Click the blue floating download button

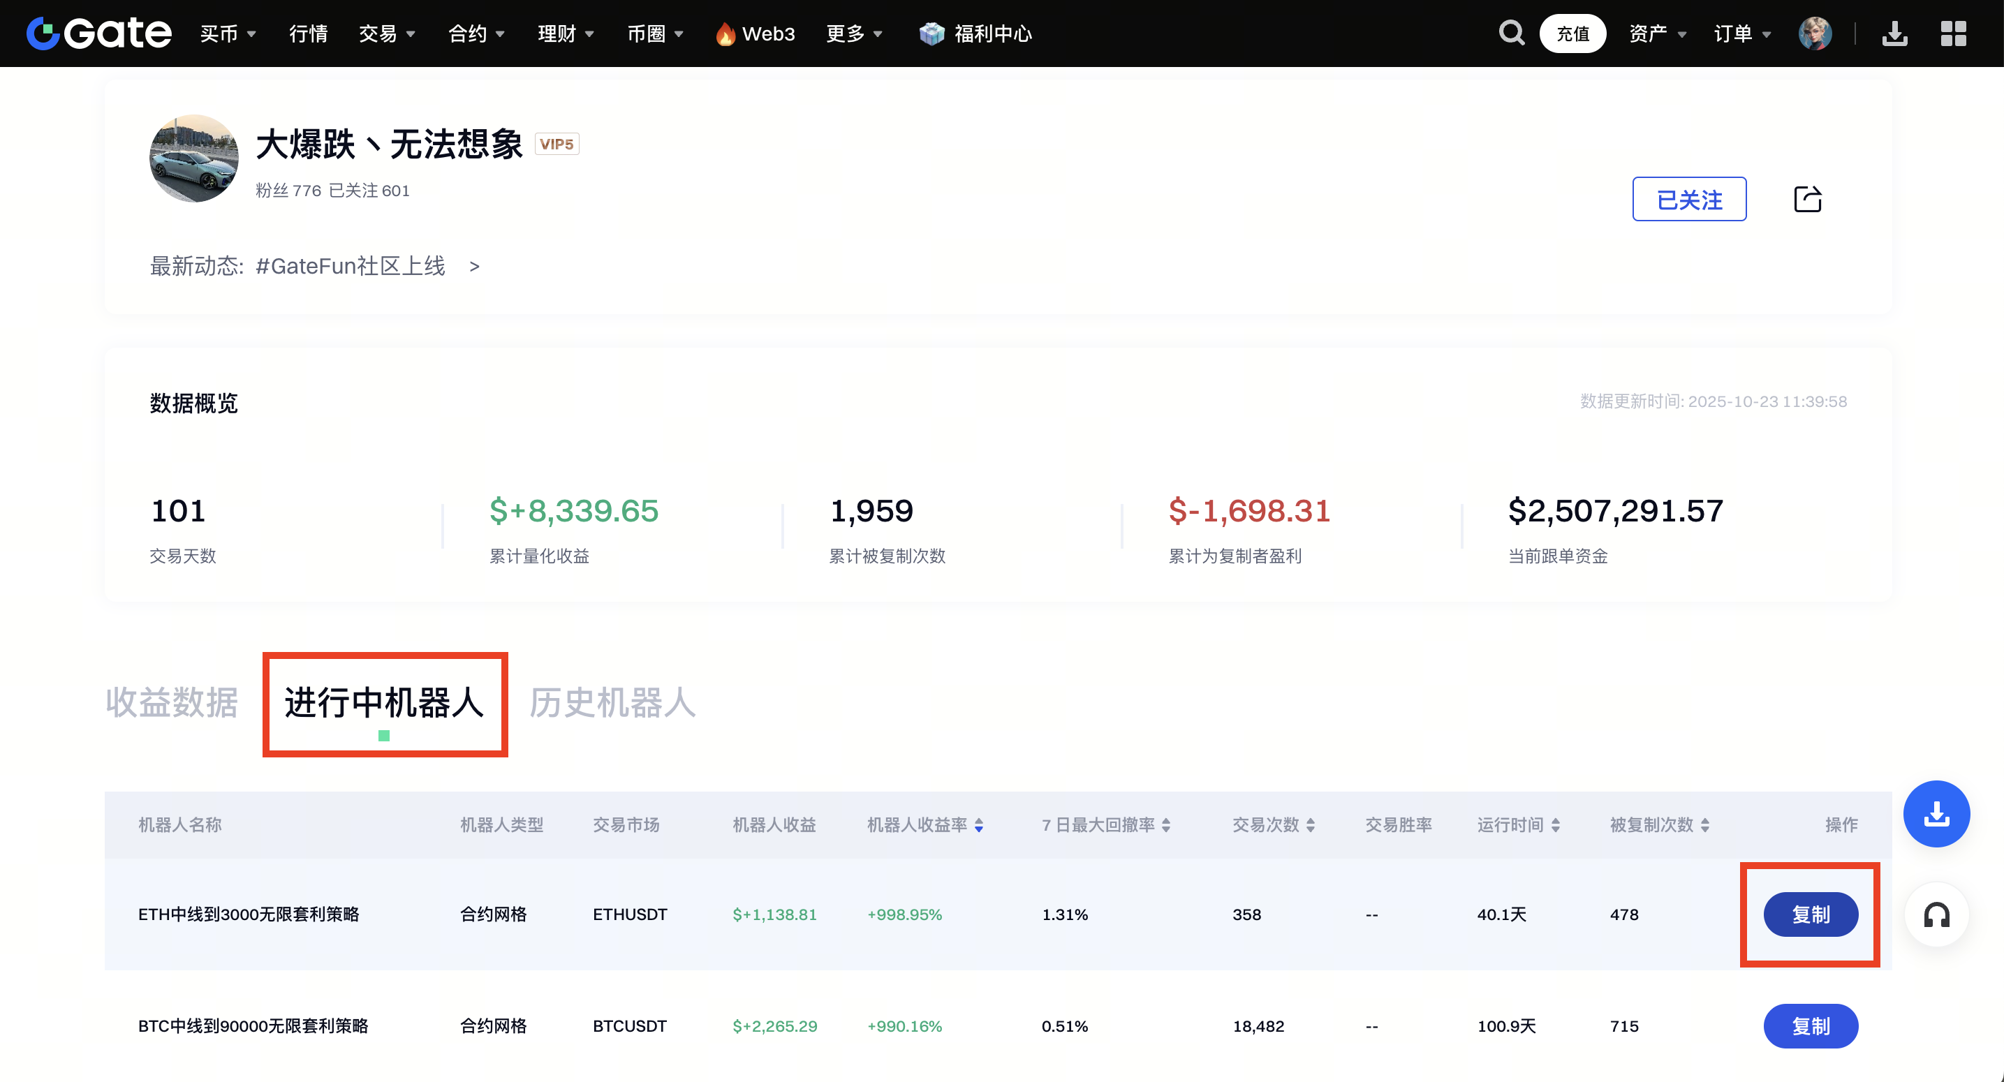tap(1936, 814)
